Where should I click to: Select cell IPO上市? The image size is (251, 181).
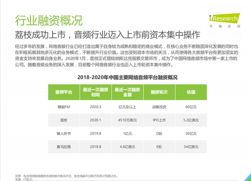click(x=159, y=120)
